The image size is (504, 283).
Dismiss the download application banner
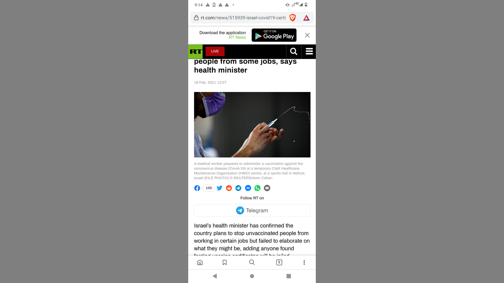[x=307, y=35]
